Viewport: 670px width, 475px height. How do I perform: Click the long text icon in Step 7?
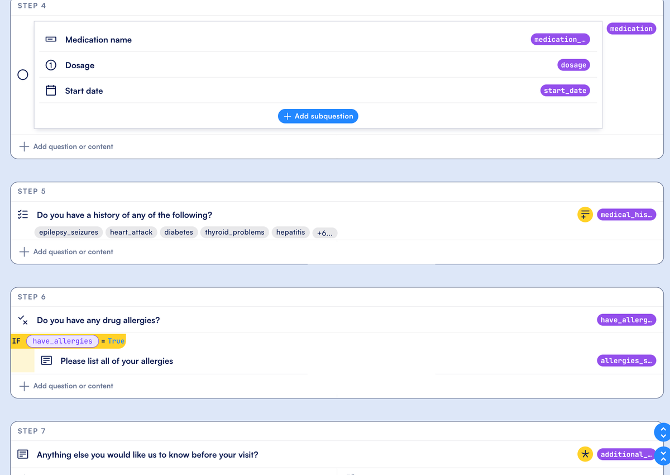click(x=23, y=454)
